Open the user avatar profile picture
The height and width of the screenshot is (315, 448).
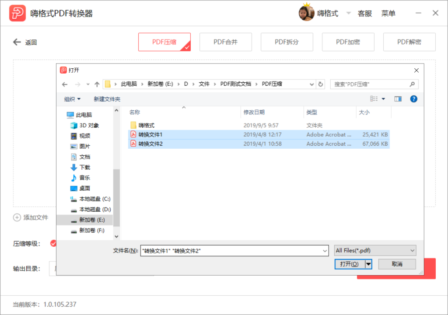pos(306,13)
